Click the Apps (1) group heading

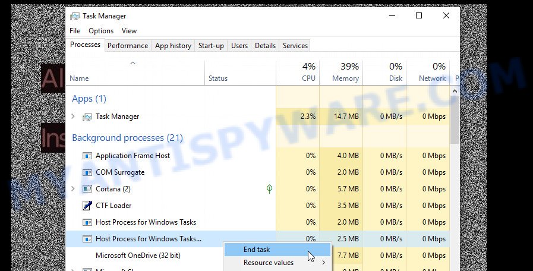click(x=89, y=99)
